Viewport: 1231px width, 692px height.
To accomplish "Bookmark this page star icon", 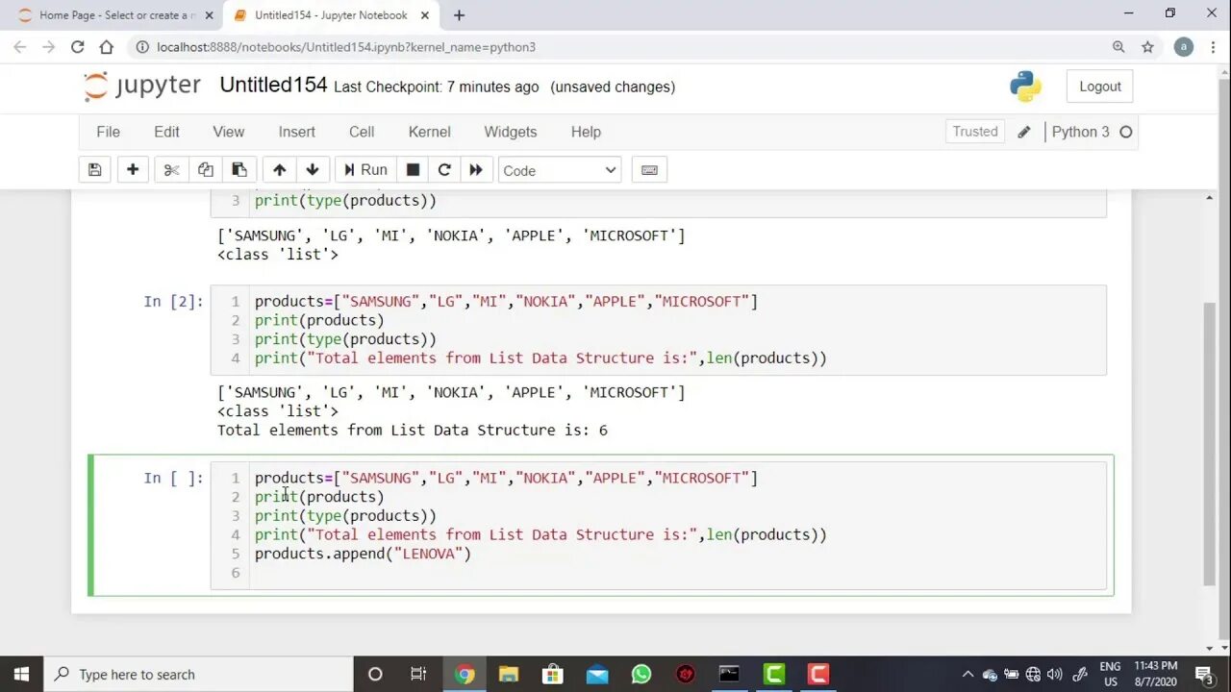I will pos(1147,46).
